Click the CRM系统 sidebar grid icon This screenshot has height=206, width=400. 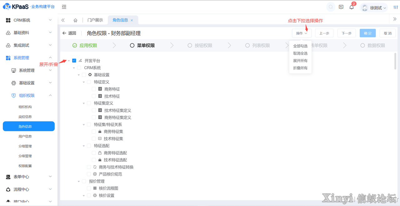[8, 20]
